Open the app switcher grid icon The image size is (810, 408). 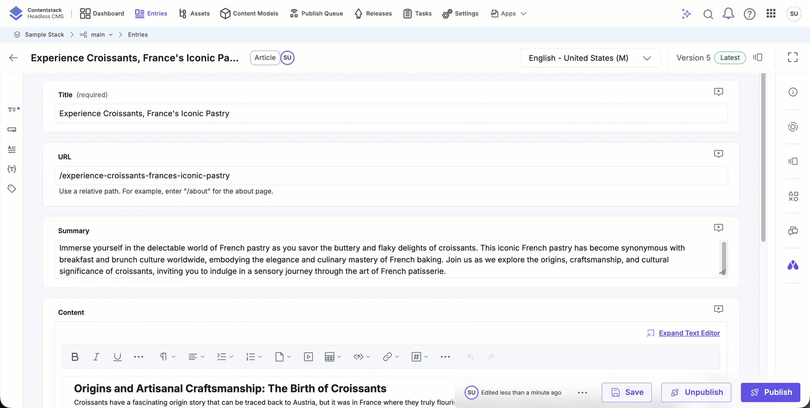point(771,13)
